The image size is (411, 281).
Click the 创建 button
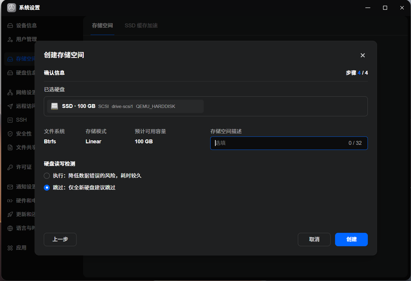click(x=351, y=239)
